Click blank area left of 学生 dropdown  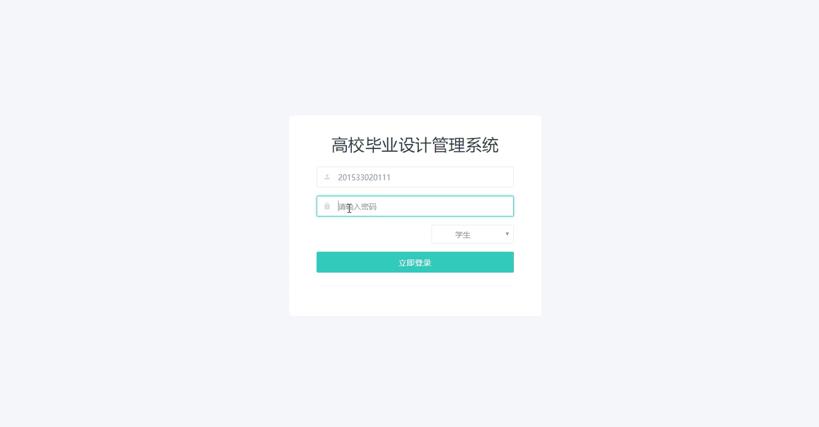coord(373,234)
